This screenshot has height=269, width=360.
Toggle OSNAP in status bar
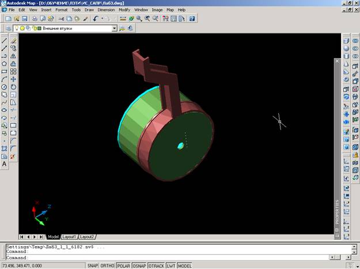139,266
